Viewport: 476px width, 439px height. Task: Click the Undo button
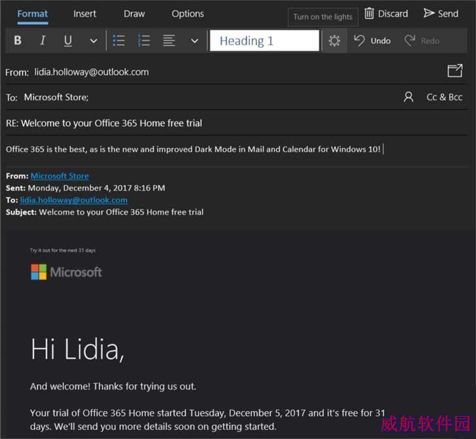pos(372,41)
